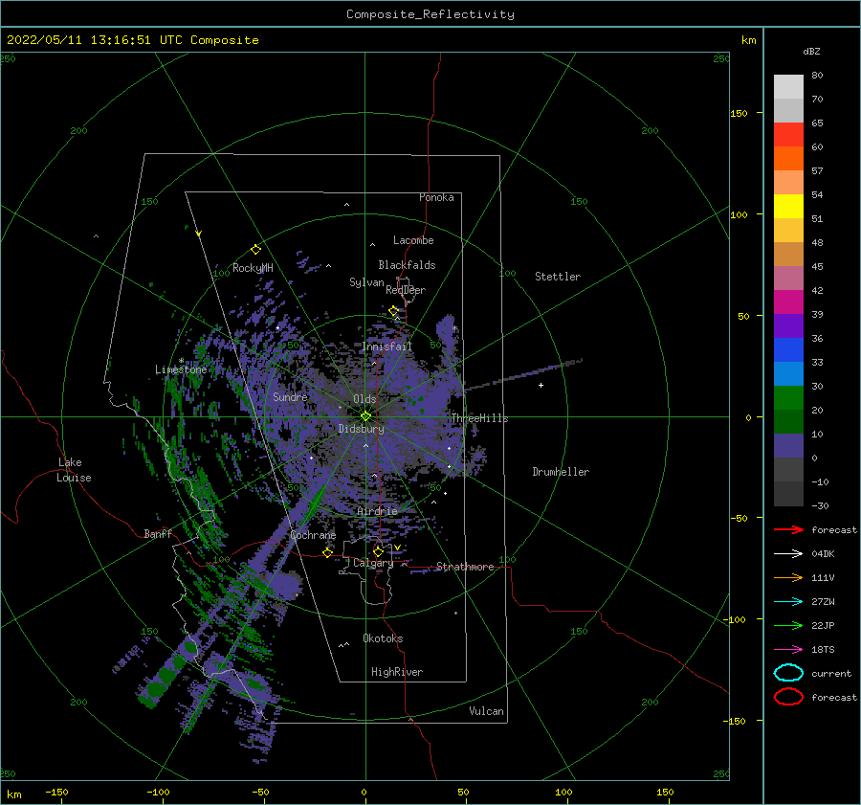The image size is (861, 805).
Task: Click the Stettler label
Action: coord(558,277)
